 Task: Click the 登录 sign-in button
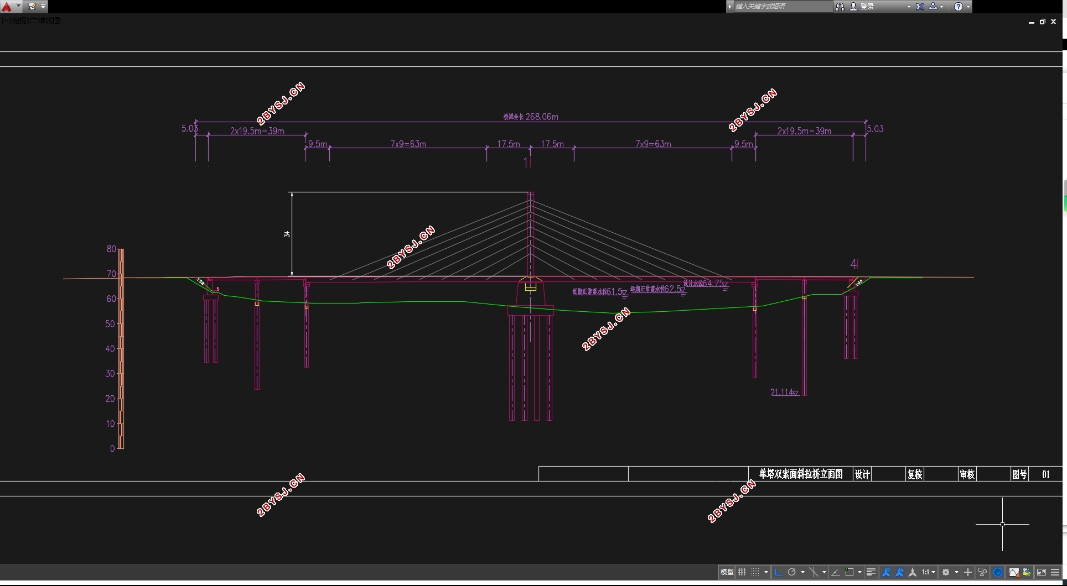[x=867, y=7]
